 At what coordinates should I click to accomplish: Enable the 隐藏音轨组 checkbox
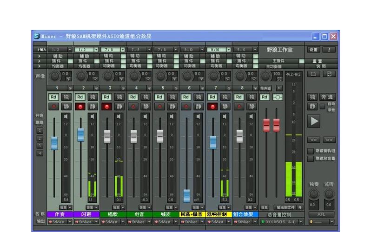pyautogui.click(x=310, y=151)
